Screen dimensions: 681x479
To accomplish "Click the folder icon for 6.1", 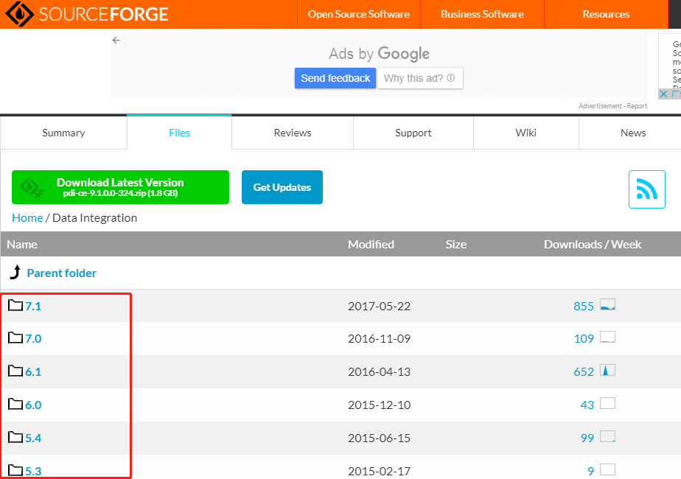I will tap(15, 371).
